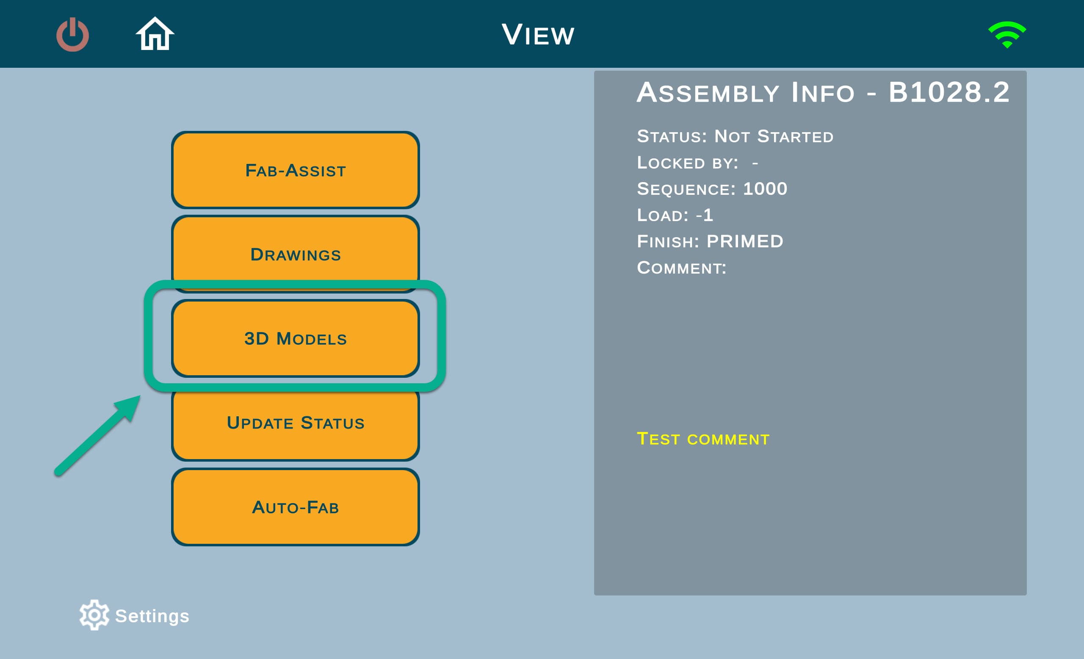Launch the Auto-Fab button
Image resolution: width=1084 pixels, height=659 pixels.
tap(295, 507)
